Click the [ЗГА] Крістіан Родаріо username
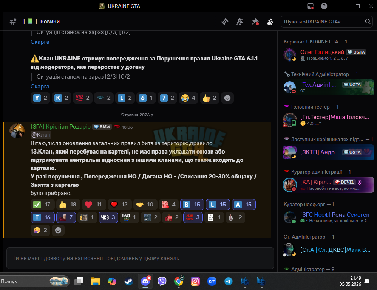377x290 pixels. click(x=60, y=127)
